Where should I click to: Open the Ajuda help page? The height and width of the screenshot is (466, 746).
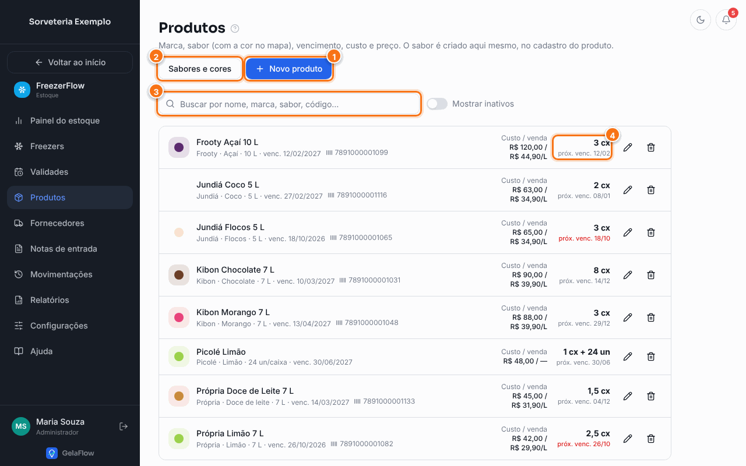pyautogui.click(x=70, y=351)
